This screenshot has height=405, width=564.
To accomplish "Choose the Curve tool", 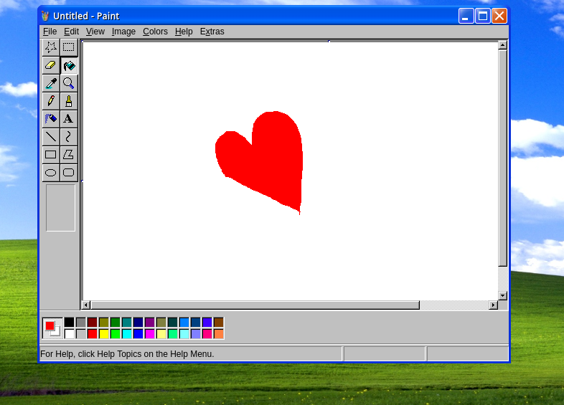I will click(x=69, y=137).
